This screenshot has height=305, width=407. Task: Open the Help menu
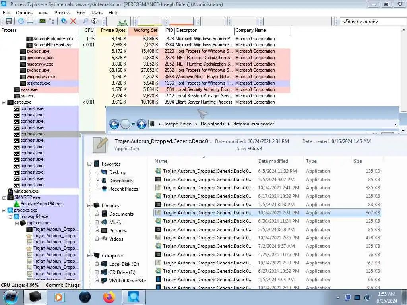pyautogui.click(x=113, y=13)
